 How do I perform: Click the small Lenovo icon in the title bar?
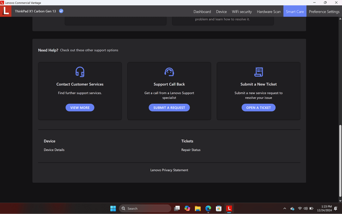[x=2, y=2]
